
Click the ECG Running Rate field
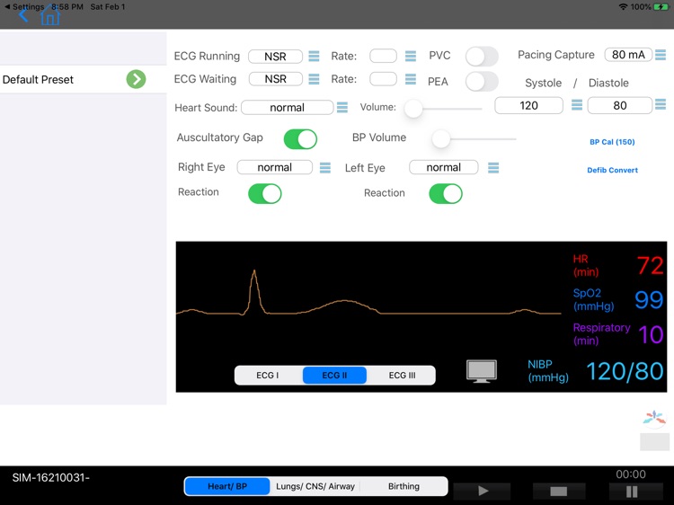(383, 56)
